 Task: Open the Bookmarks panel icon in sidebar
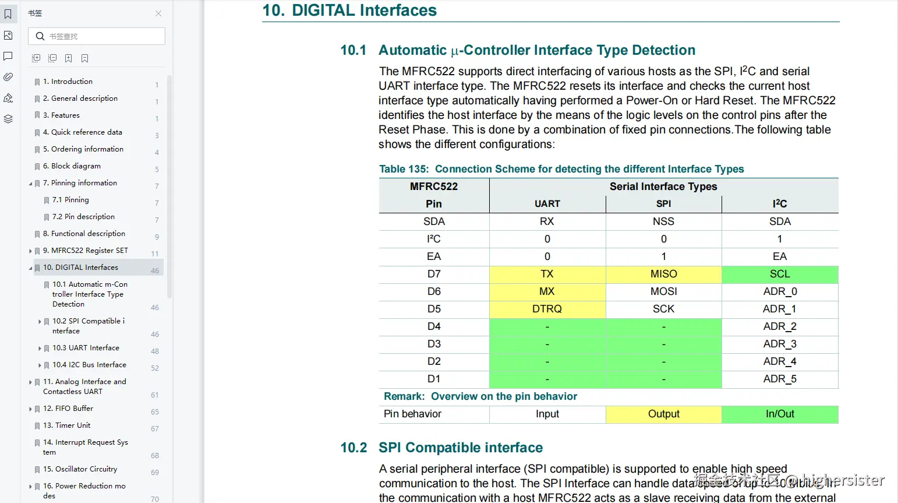(8, 14)
